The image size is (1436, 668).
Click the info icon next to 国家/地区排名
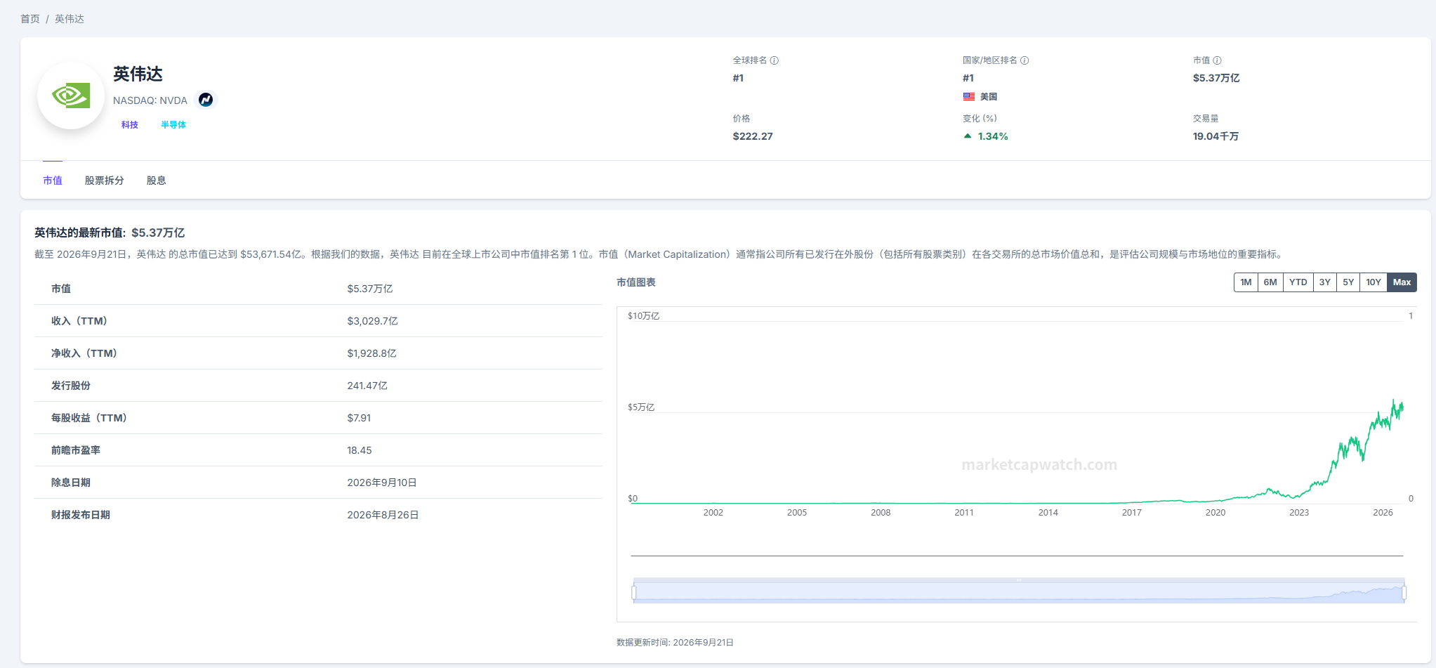pos(1025,60)
